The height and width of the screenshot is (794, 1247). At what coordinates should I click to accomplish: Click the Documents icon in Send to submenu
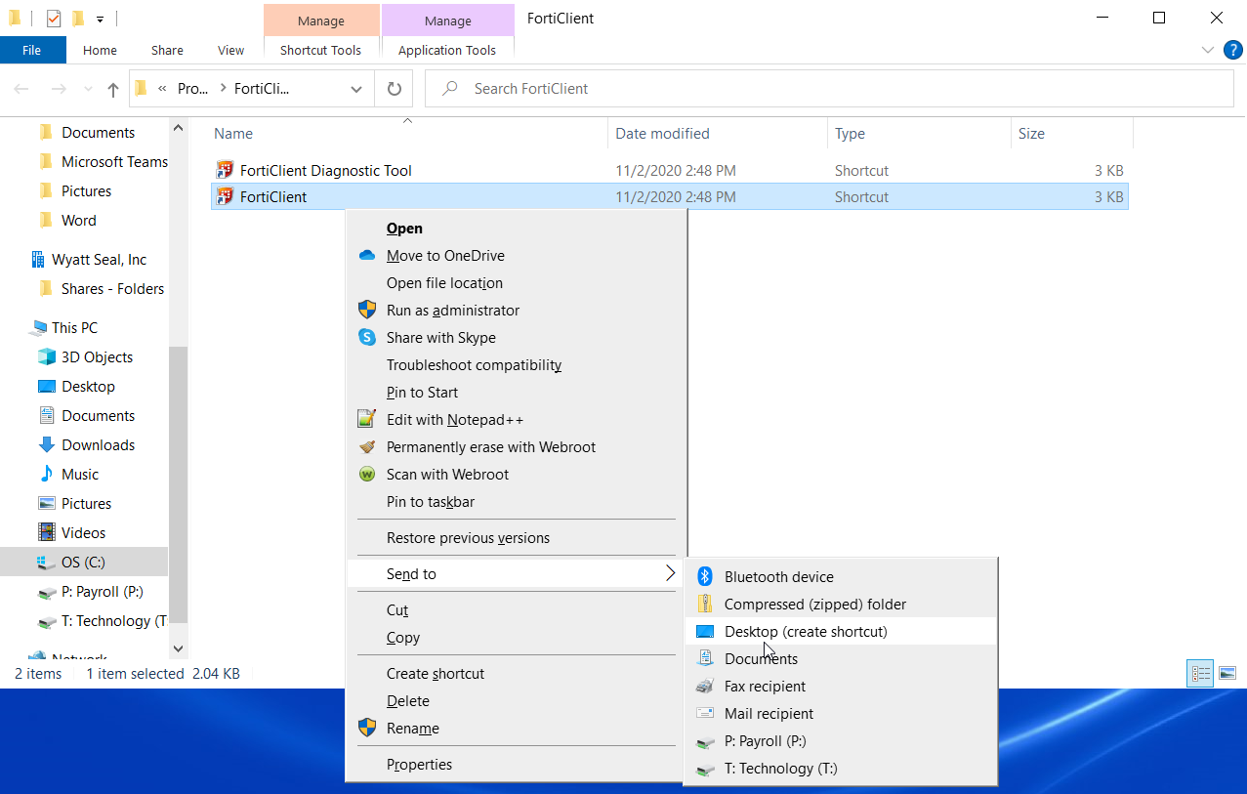pos(705,659)
